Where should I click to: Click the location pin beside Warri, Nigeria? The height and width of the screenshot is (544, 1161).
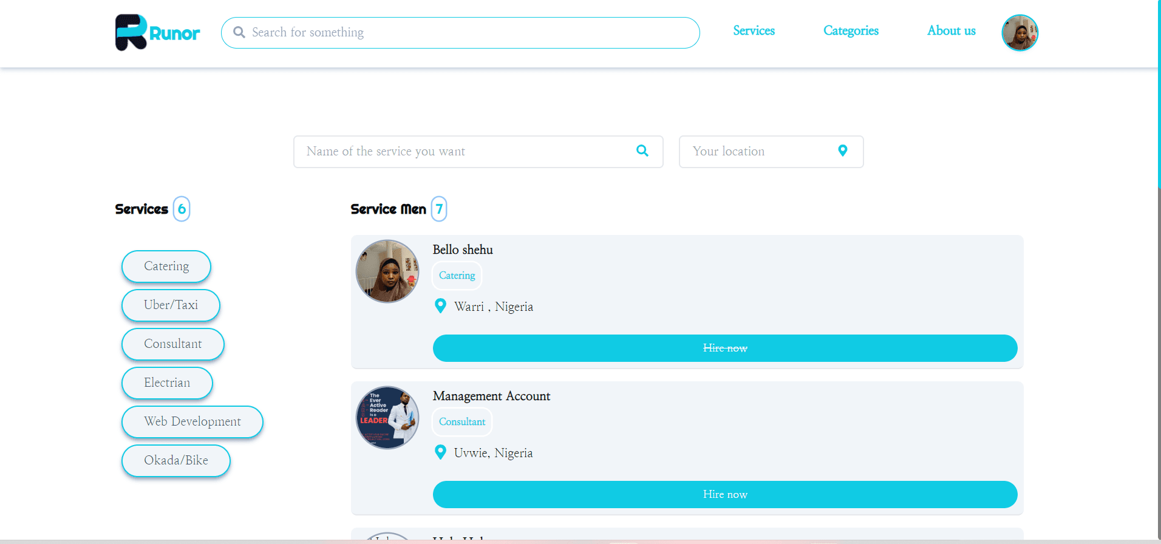point(441,306)
